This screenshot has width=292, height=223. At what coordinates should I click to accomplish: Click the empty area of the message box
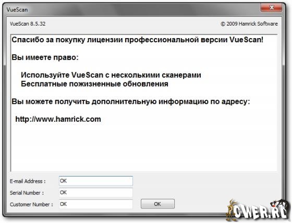click(144, 147)
